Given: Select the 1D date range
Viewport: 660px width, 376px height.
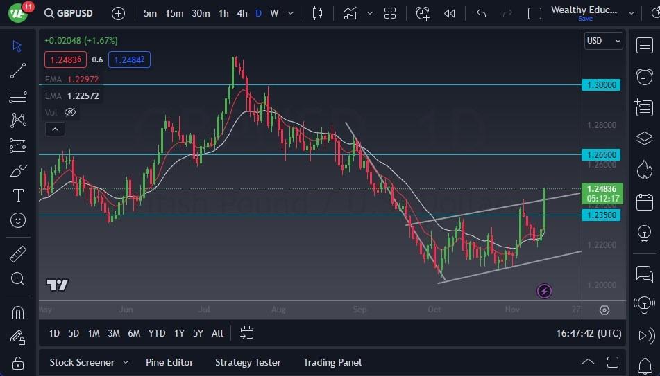Looking at the screenshot, I should (x=54, y=333).
